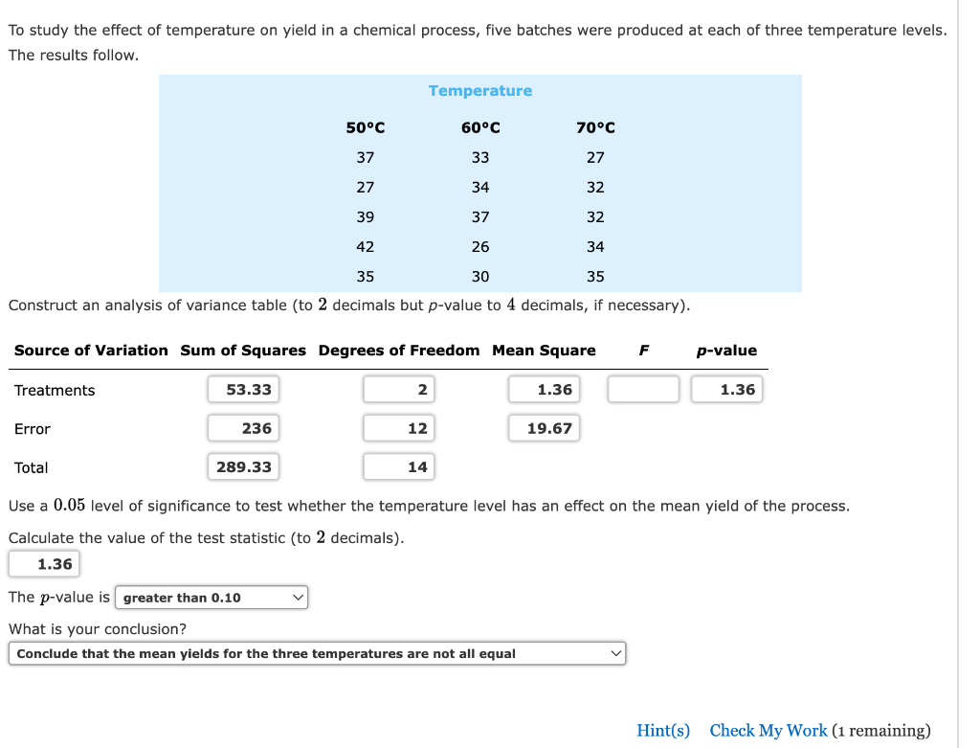
Task: Select the Treatments Degrees of Freedom field showing 2
Action: tap(398, 389)
